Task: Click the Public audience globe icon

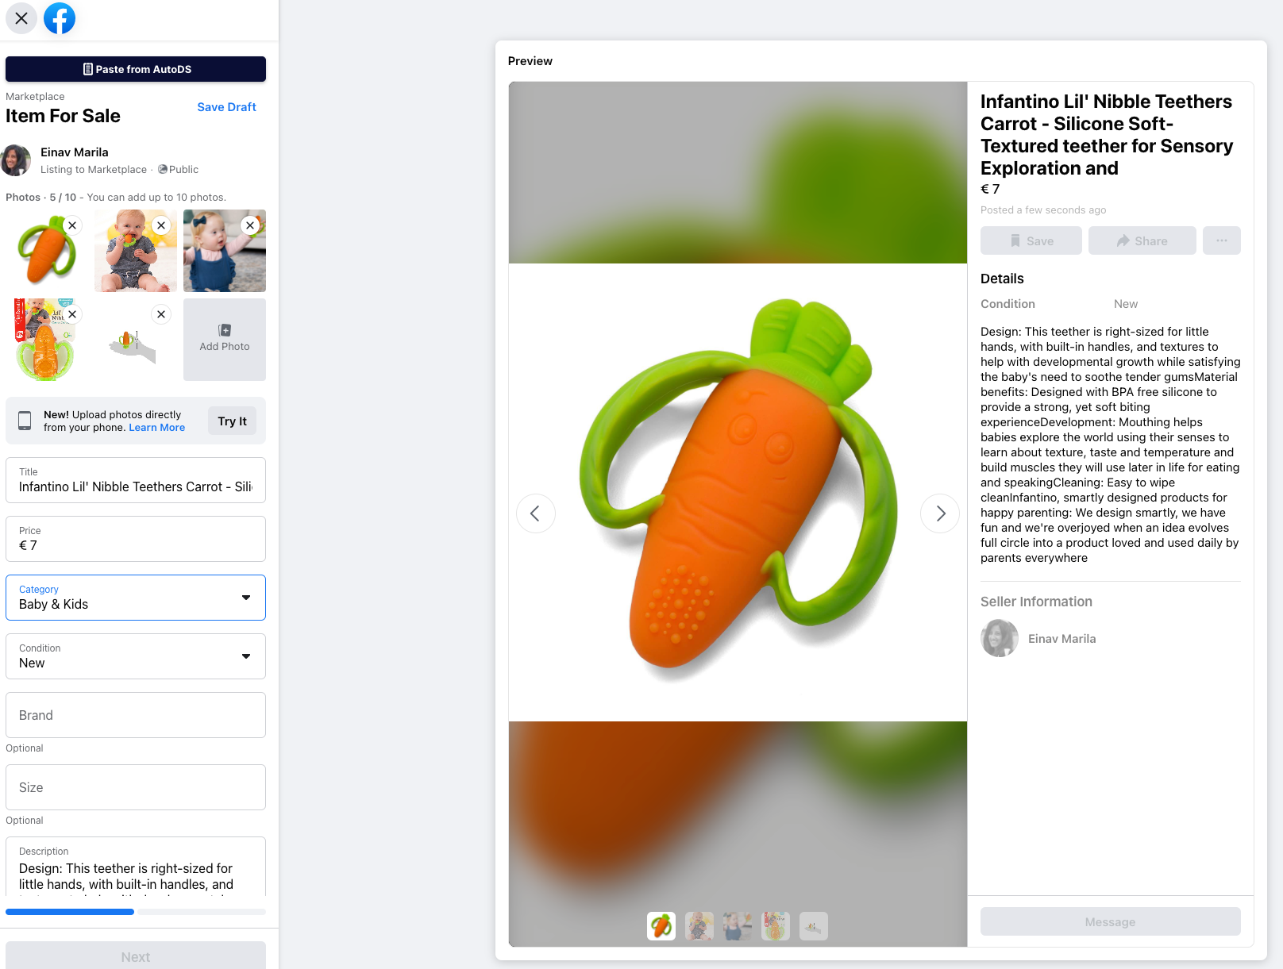Action: point(163,169)
